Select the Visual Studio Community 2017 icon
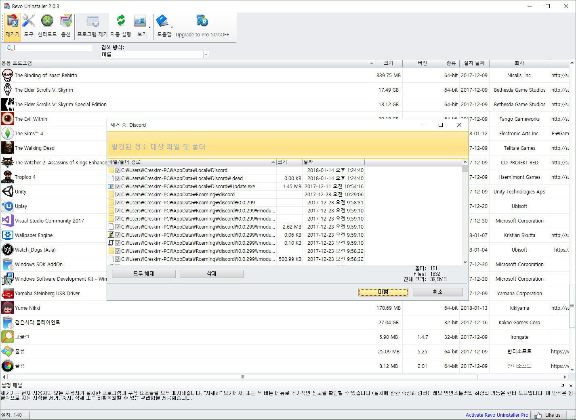This screenshot has height=420, width=576. click(x=8, y=220)
